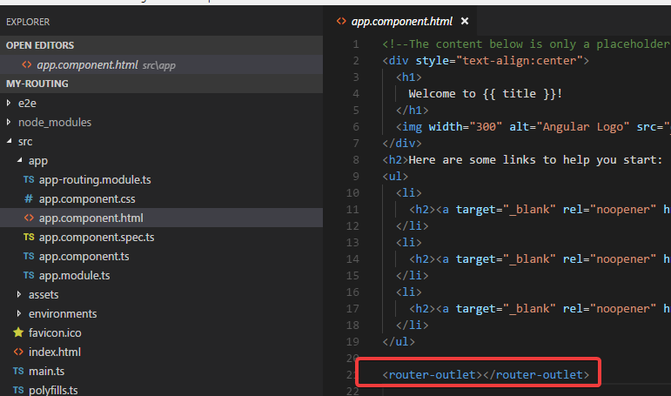
Task: Collapse the MY-ROUTING project section
Action: 37,84
